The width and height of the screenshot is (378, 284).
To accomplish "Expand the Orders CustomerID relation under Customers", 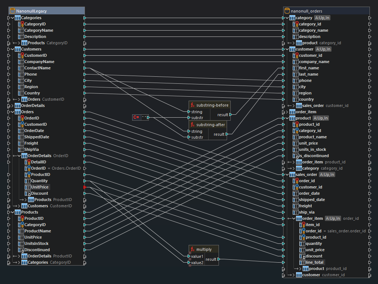I will coord(19,99).
